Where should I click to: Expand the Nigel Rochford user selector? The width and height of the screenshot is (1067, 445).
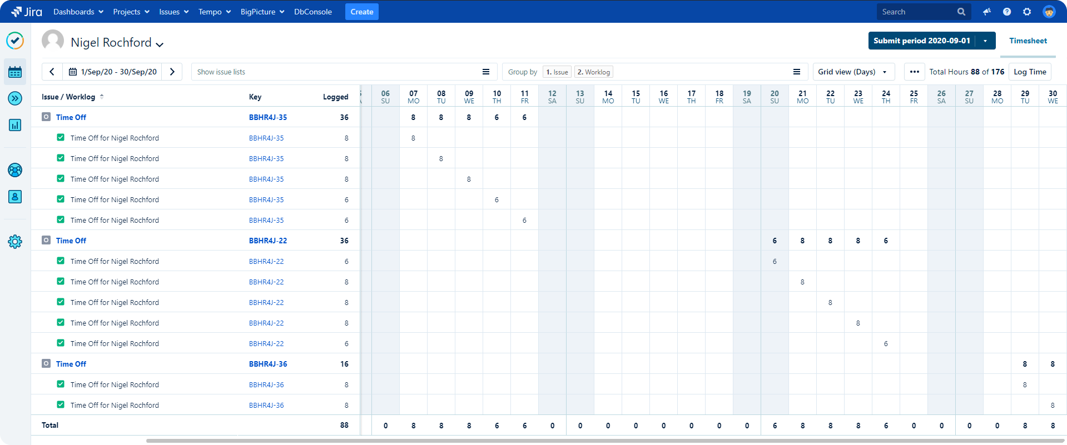tap(159, 44)
